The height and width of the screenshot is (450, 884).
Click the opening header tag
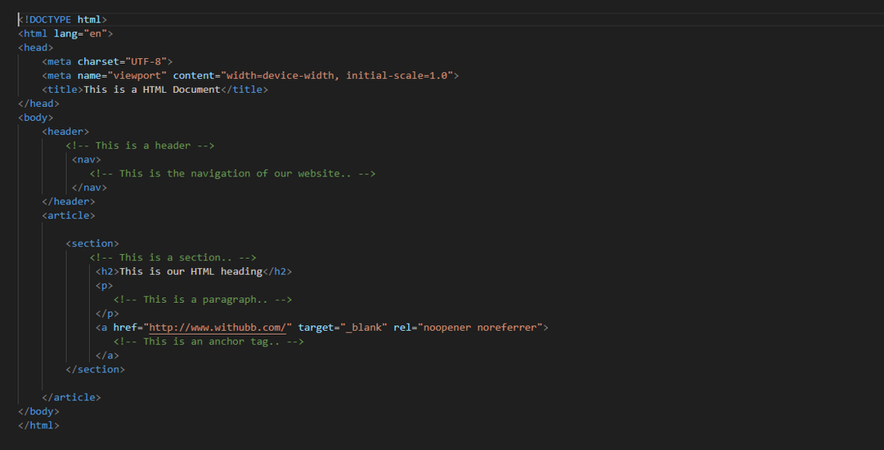(65, 131)
